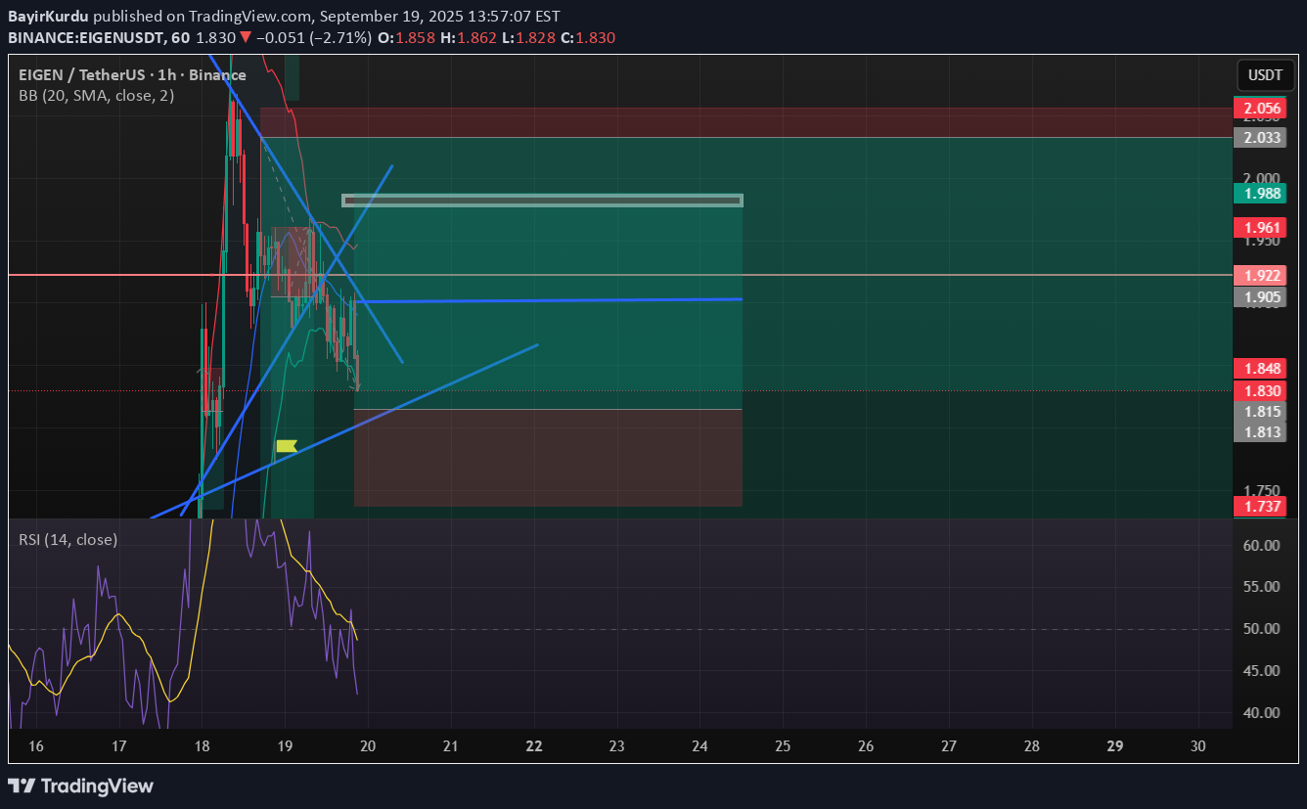Click date 26 on time axis
Screen dimensions: 1307x809
click(x=866, y=746)
